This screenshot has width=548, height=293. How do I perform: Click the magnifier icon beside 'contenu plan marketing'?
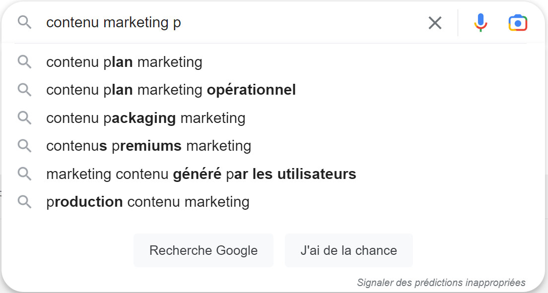[x=24, y=62]
